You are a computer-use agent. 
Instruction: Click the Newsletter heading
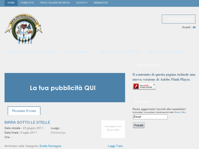tap(142, 102)
